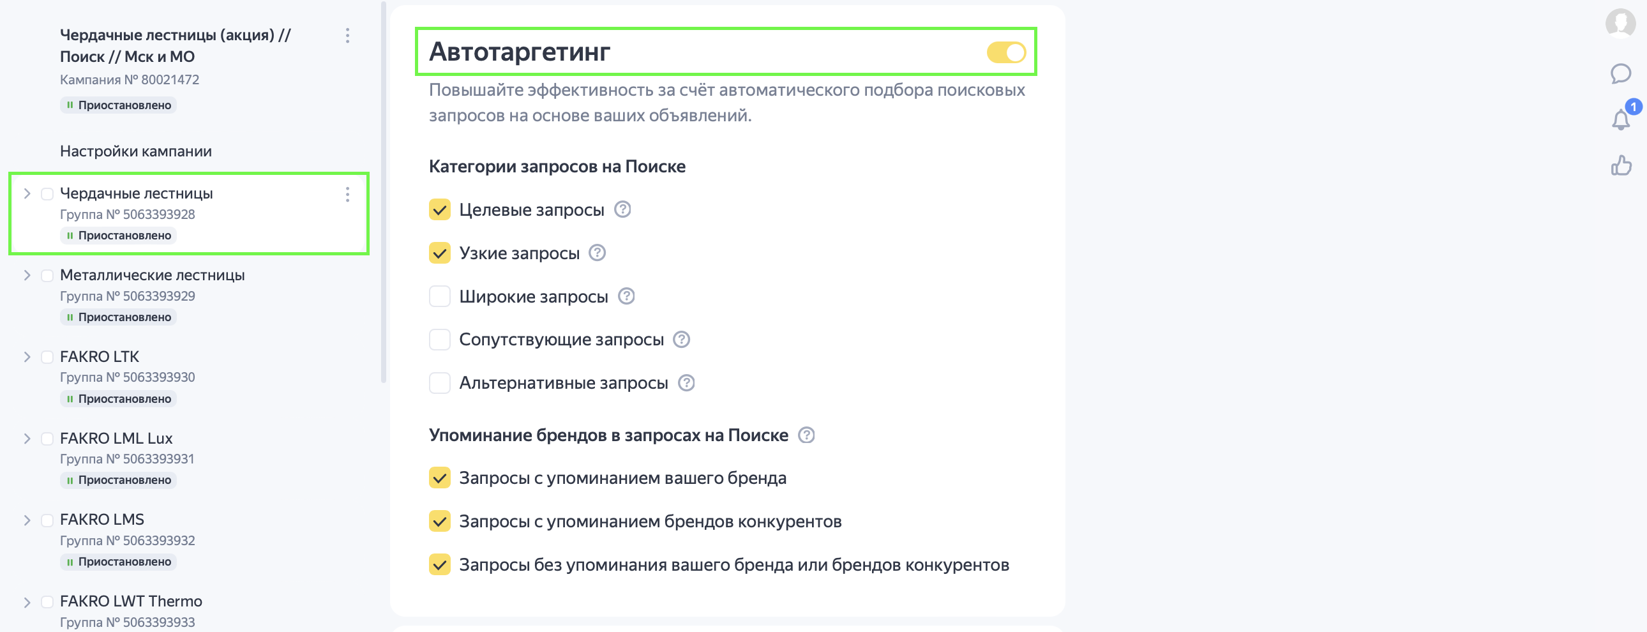Show help for Целевые запросы
The height and width of the screenshot is (632, 1647).
tap(622, 209)
